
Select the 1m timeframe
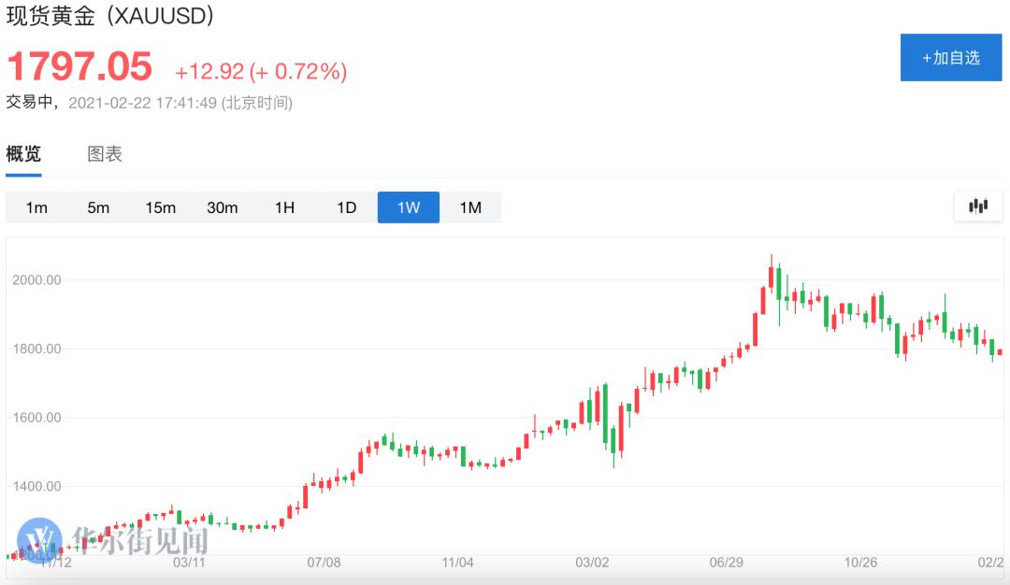click(36, 207)
